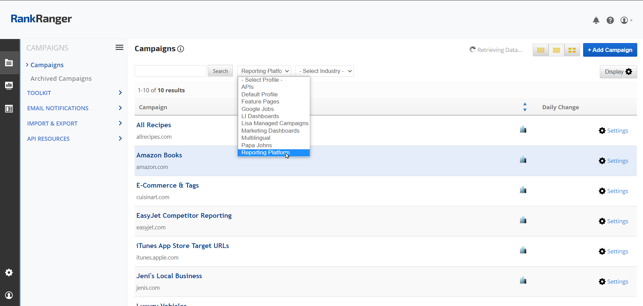Open the help question mark icon
This screenshot has width=643, height=306.
pyautogui.click(x=610, y=20)
